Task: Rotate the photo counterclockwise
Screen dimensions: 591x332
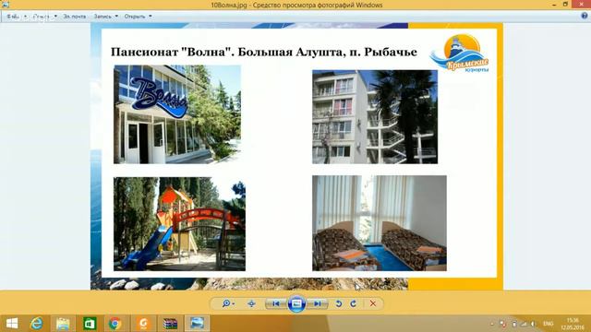Action: pyautogui.click(x=339, y=303)
